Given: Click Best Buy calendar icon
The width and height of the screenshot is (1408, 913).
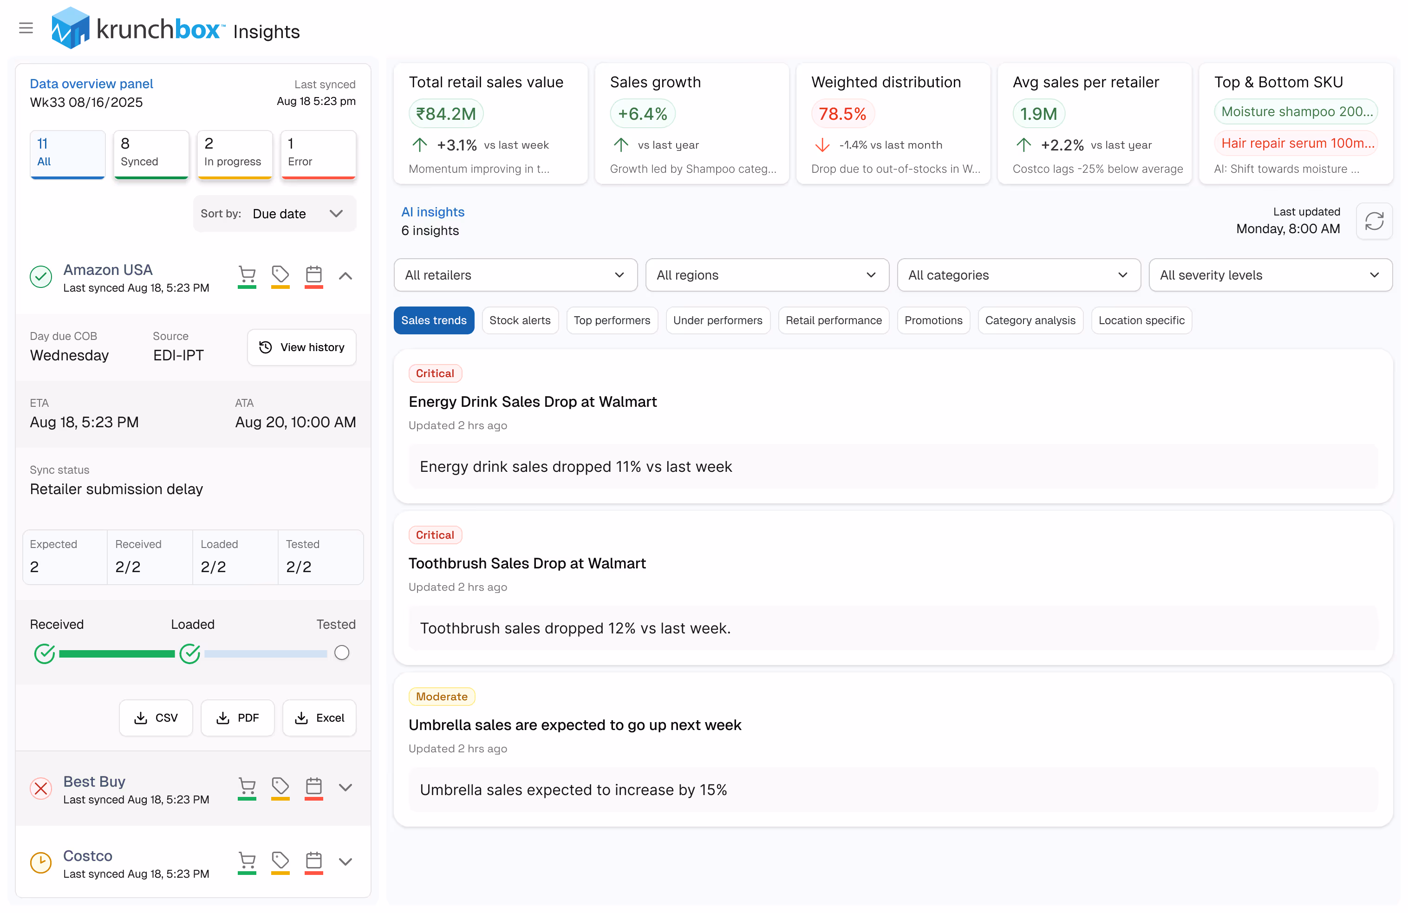Looking at the screenshot, I should 313,787.
